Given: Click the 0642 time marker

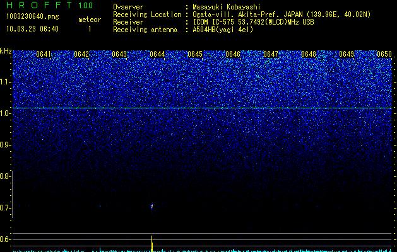Looking at the screenshot, I should (x=81, y=54).
